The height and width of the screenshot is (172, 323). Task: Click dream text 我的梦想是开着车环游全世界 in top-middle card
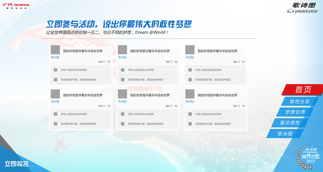coord(150,51)
